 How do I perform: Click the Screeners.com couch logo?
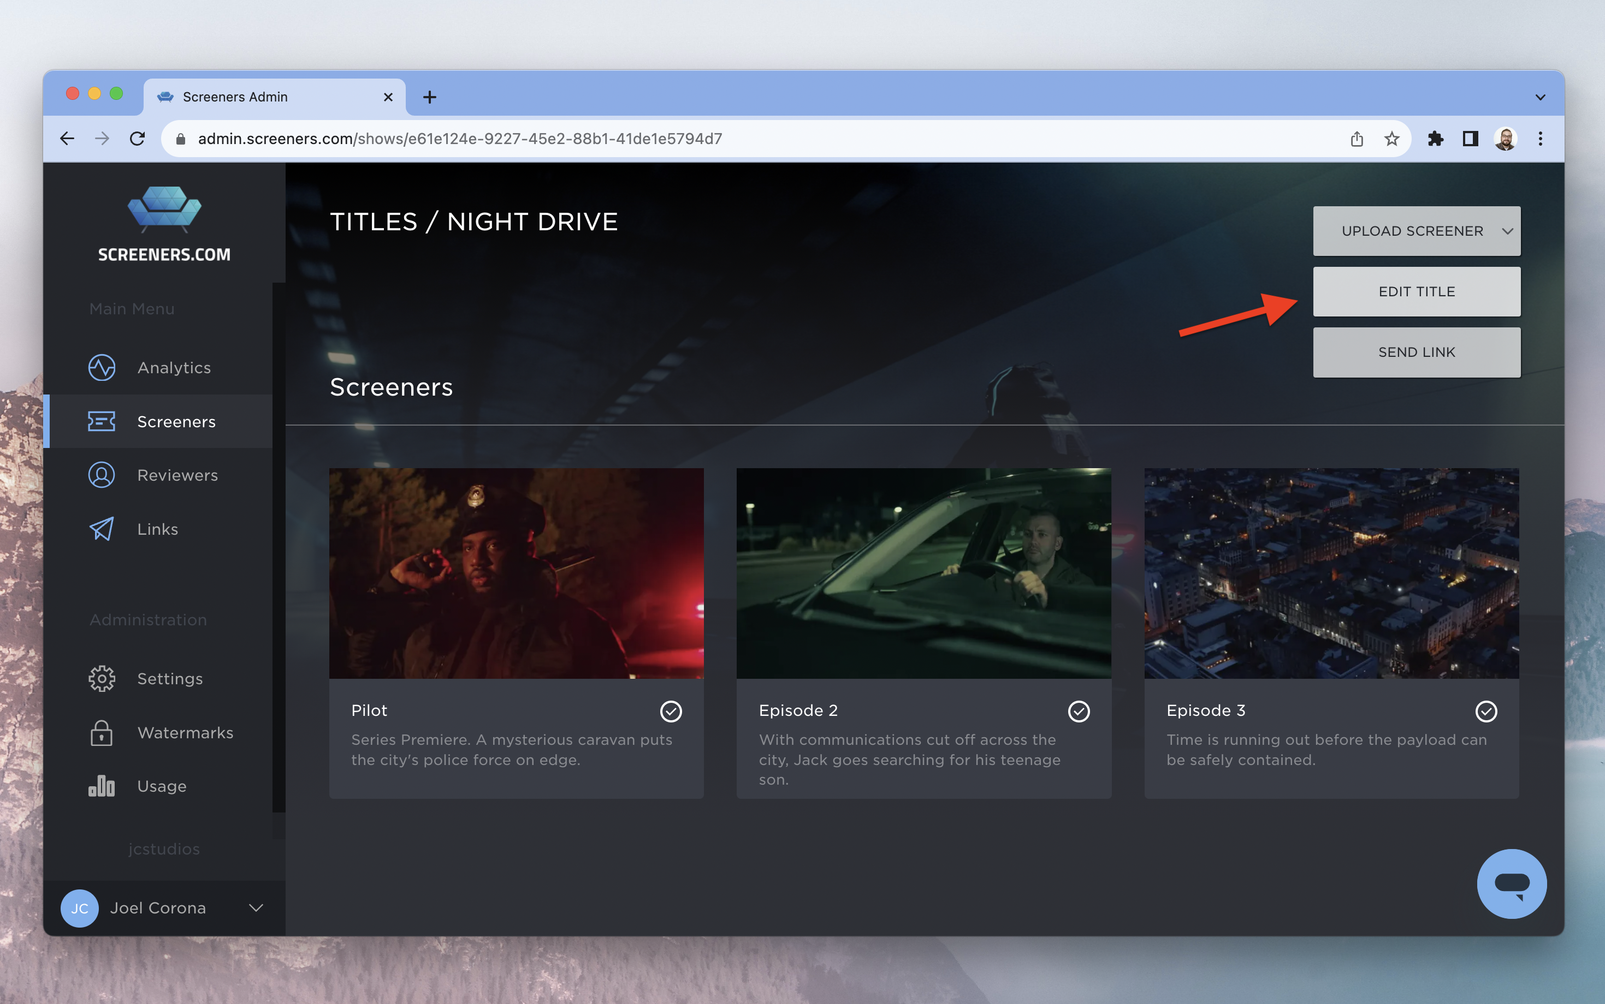[164, 209]
